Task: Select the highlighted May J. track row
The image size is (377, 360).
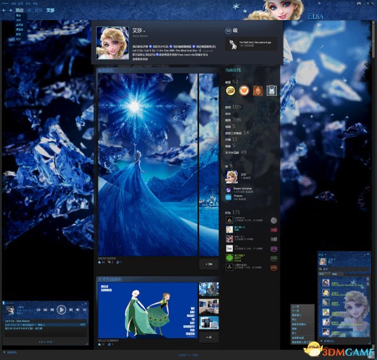Action: [x=45, y=325]
